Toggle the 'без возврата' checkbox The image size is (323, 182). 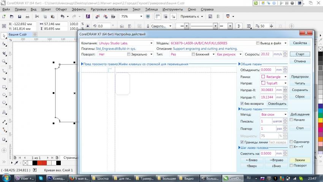pyautogui.click(x=242, y=104)
